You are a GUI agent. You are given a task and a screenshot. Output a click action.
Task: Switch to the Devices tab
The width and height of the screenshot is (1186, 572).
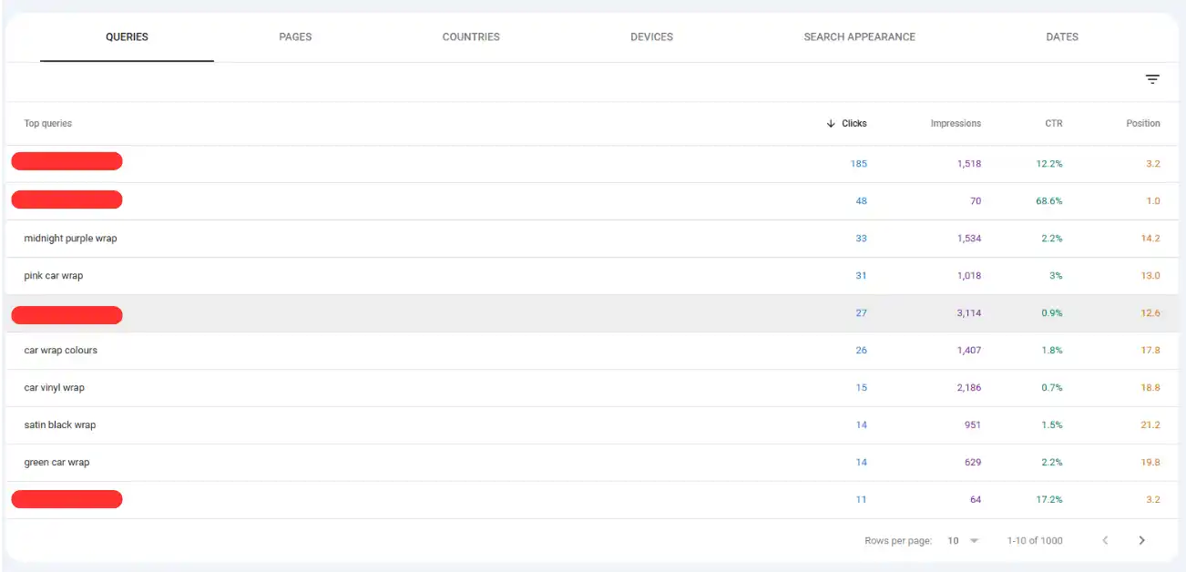(651, 37)
